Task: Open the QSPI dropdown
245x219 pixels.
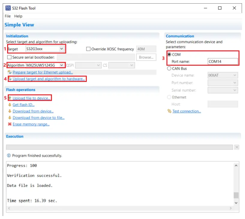Action: pos(88,65)
